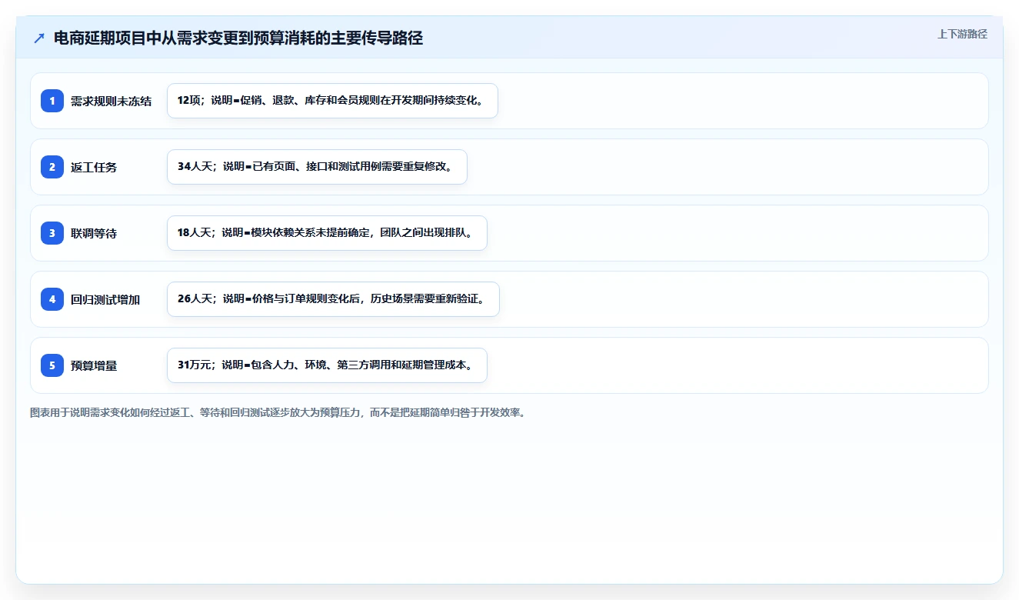Click the footnote starting with 图表用于说明
Image resolution: width=1019 pixels, height=600 pixels.
(278, 412)
